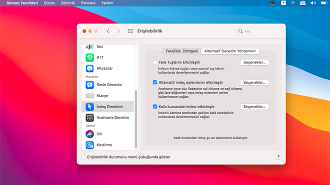The image size is (330, 185).
Task: Click the Kestirme accessibility icon
Action: [x=89, y=145]
